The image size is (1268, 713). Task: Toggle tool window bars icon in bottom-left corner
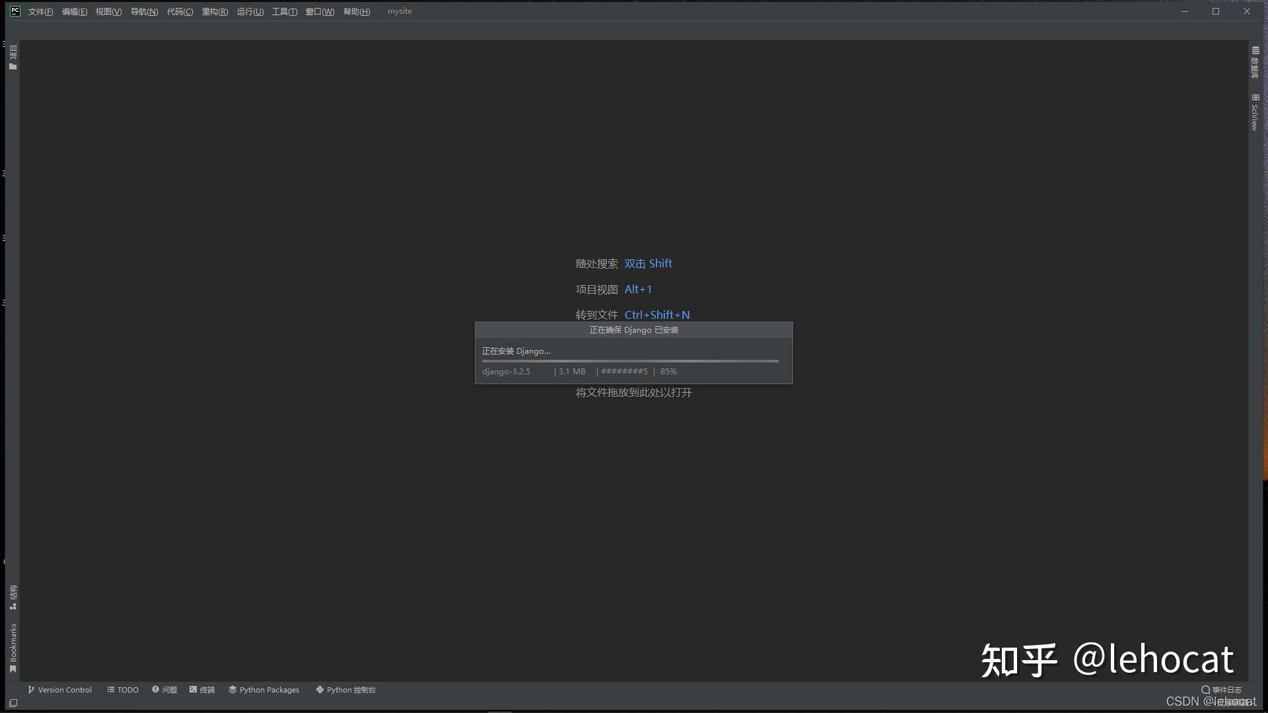coord(13,703)
